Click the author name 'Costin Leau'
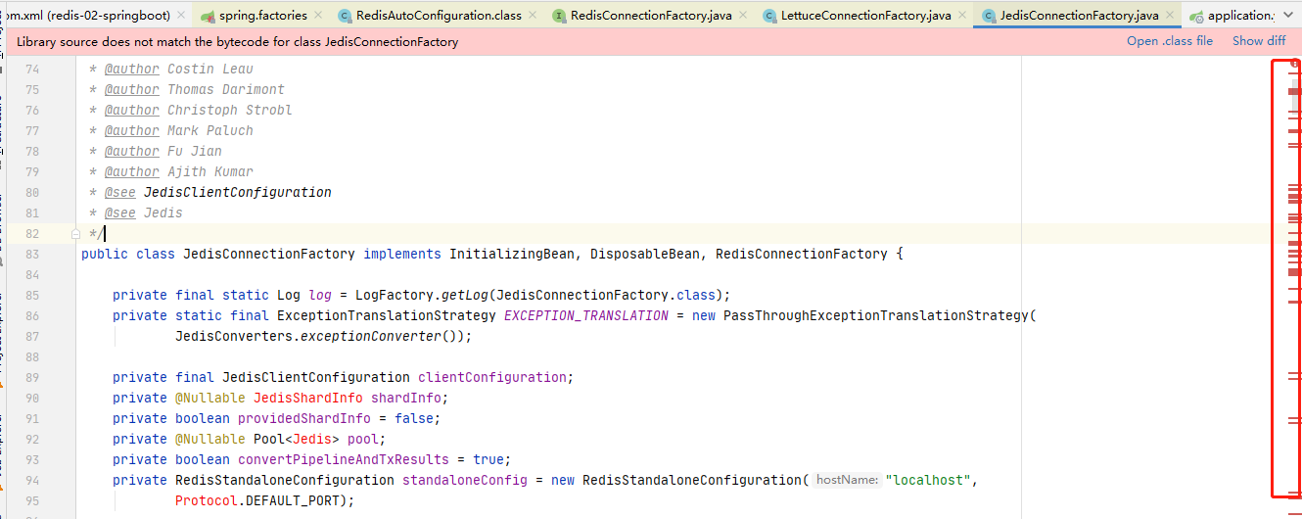Viewport: 1302px width, 519px height. (210, 69)
